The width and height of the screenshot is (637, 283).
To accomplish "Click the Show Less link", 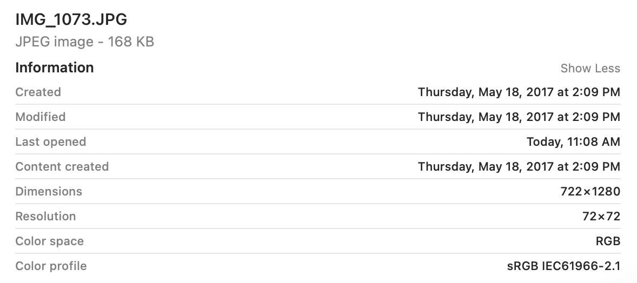I will (590, 68).
